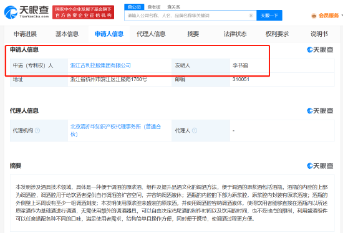Open the TianYanCha logo homepage

26,12
